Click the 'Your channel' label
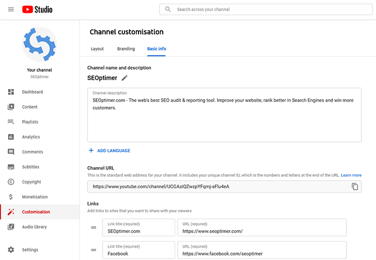The image size is (376, 260). 40,70
